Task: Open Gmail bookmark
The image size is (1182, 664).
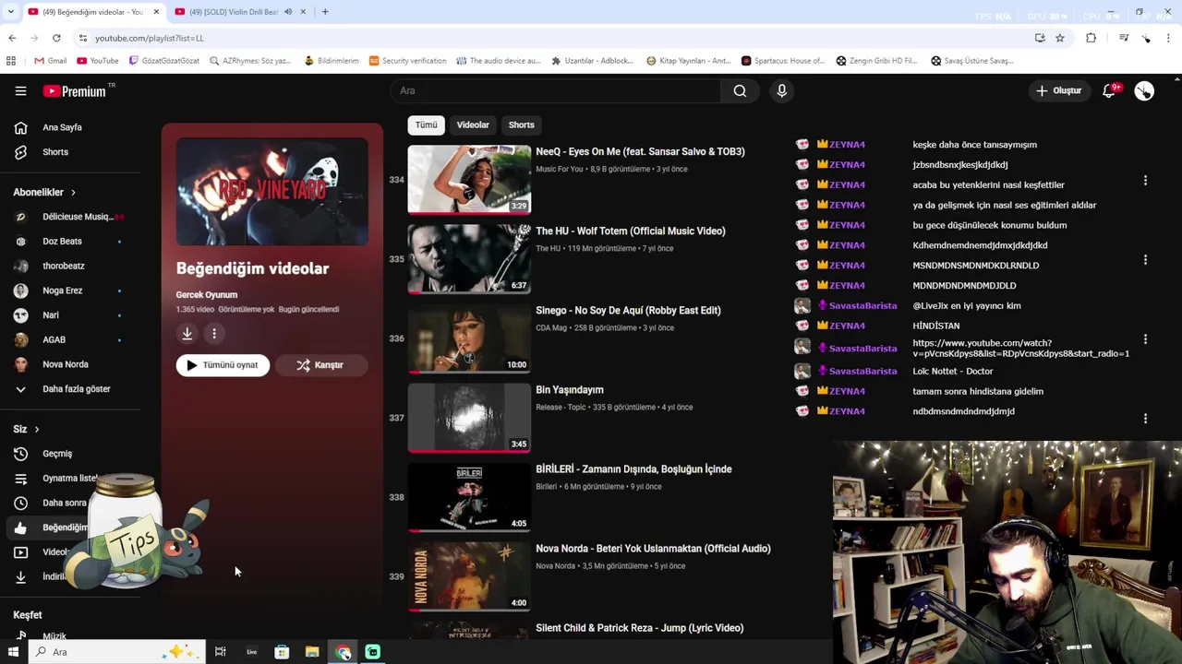Action: pyautogui.click(x=50, y=61)
